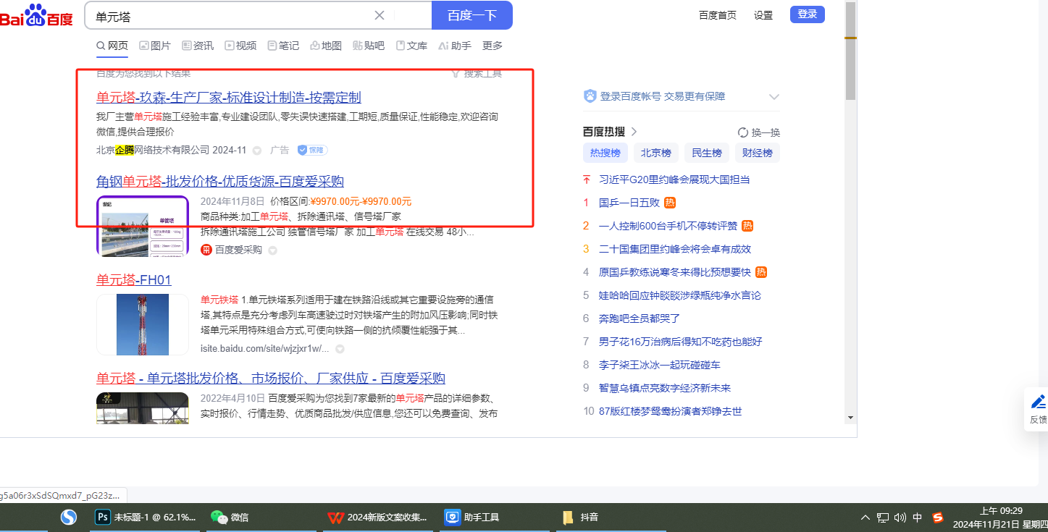Refresh hot list with 换一换 icon

pyautogui.click(x=742, y=132)
